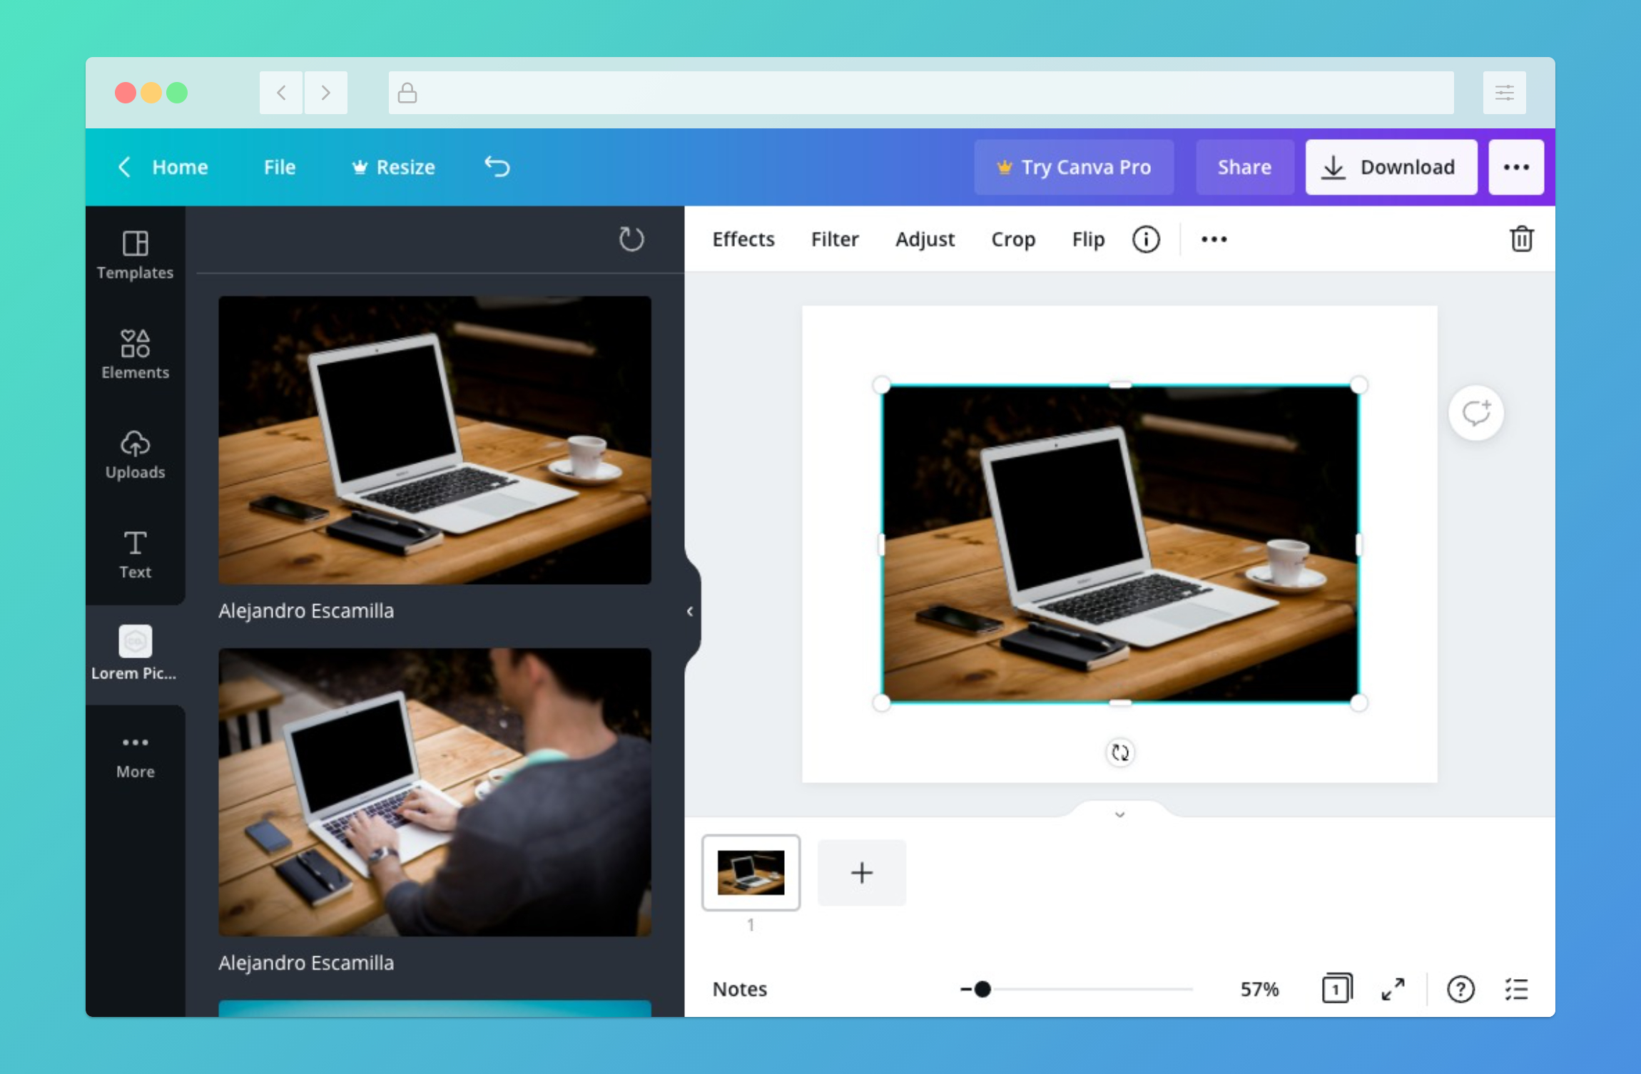
Task: Add a new page with the plus button
Action: (861, 872)
